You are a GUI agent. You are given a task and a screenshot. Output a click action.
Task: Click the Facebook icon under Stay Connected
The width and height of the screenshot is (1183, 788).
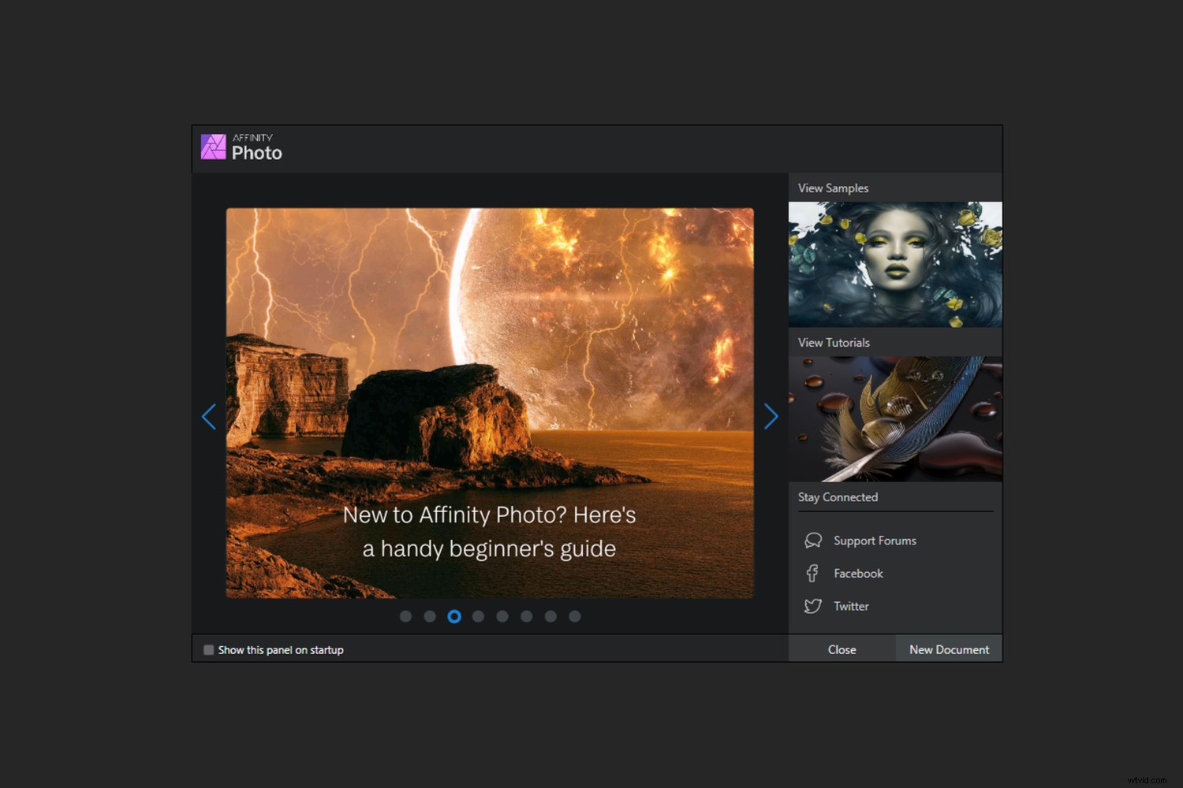coord(813,573)
